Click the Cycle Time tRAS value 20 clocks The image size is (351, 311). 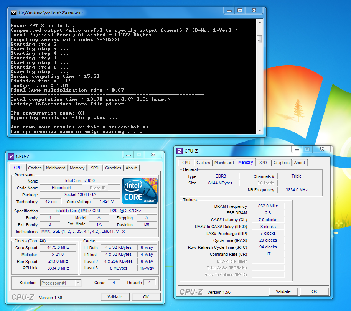[268, 240]
